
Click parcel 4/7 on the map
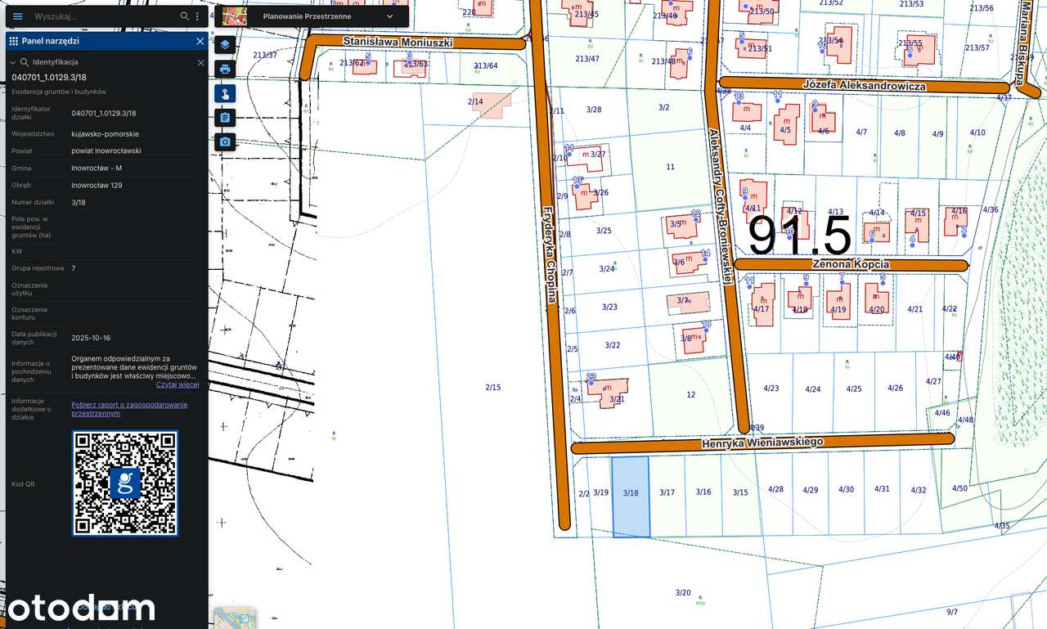(x=861, y=132)
